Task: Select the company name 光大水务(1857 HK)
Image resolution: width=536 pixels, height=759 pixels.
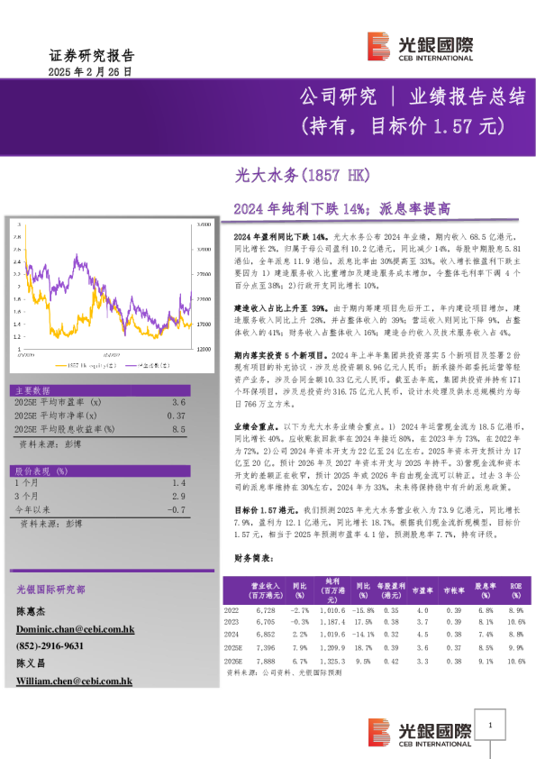Action: [303, 175]
